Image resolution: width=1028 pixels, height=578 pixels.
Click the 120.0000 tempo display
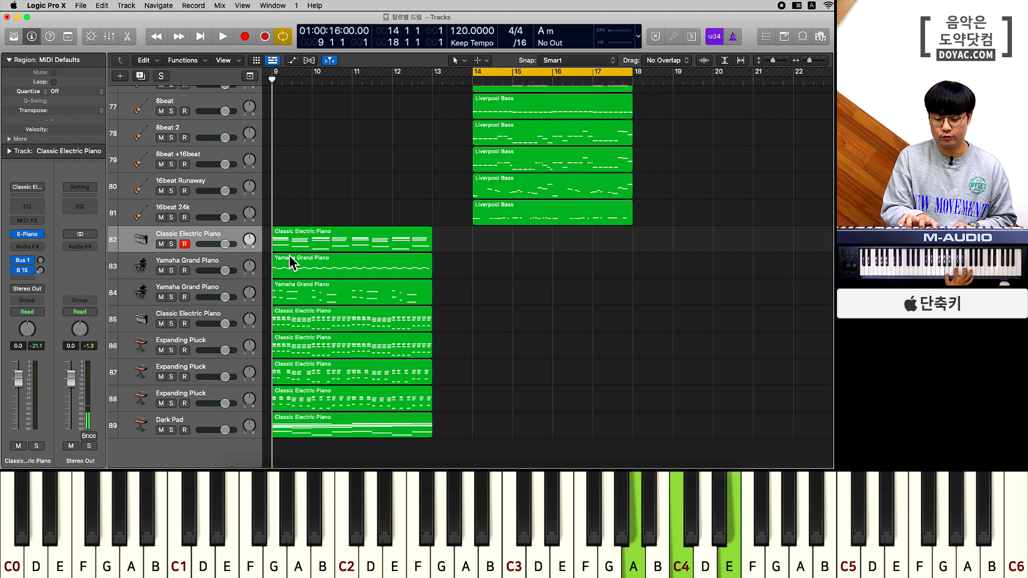[472, 31]
